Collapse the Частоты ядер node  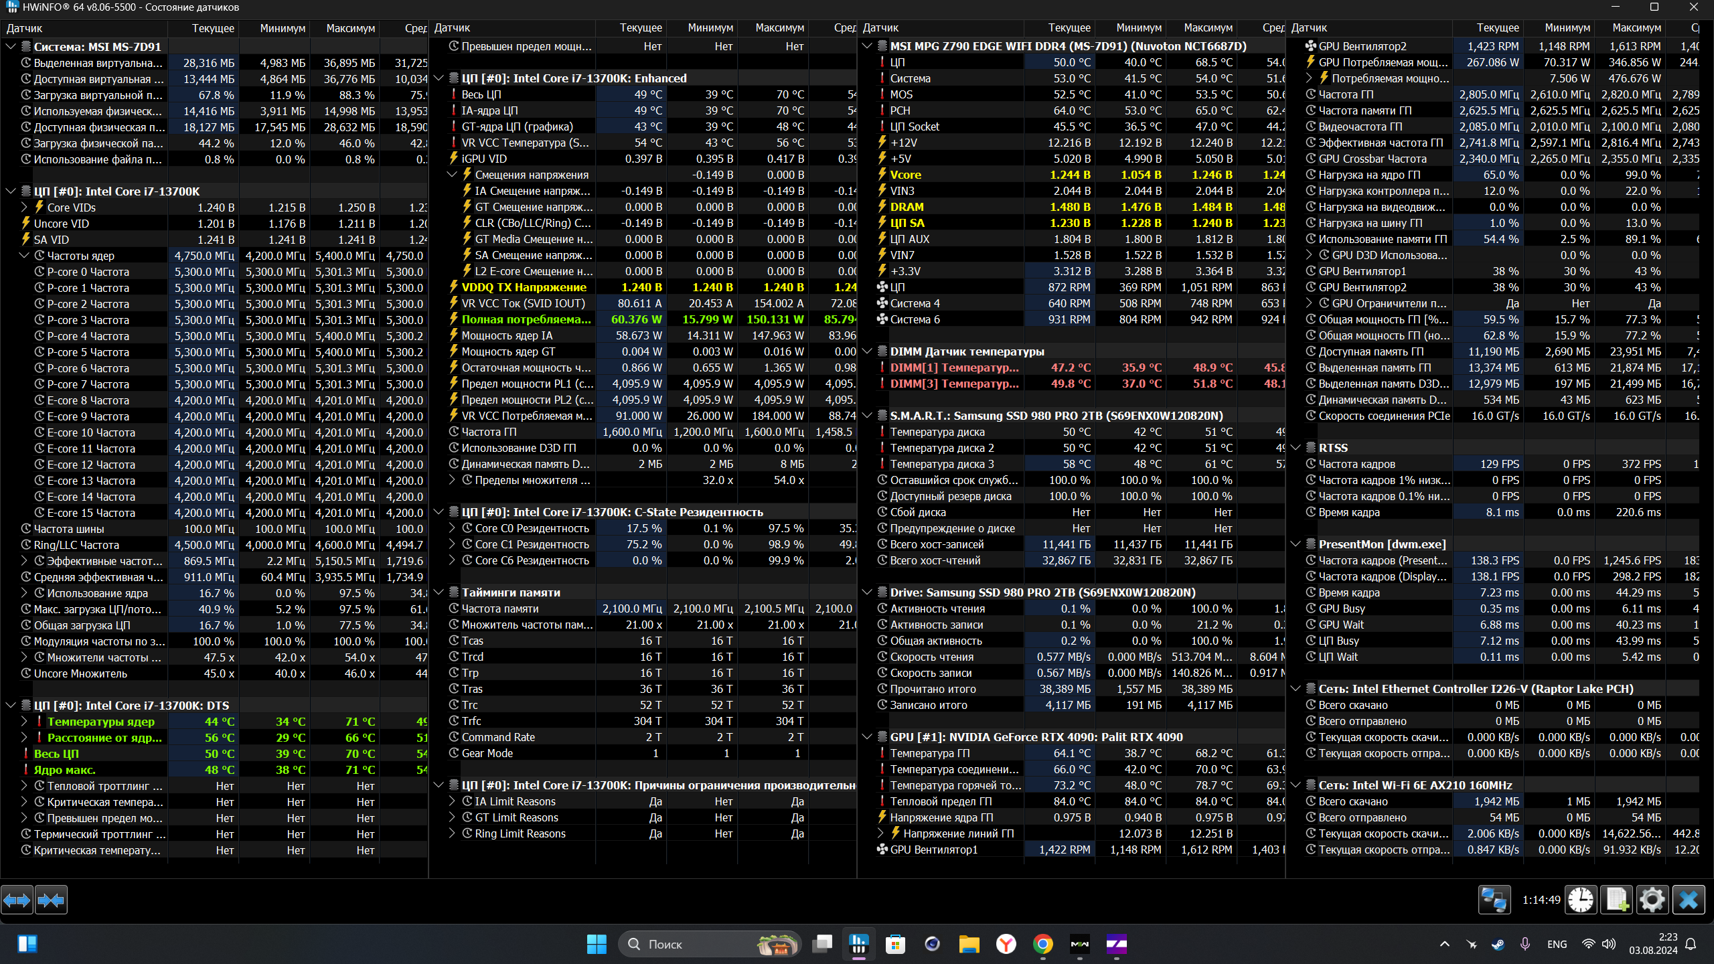pos(24,256)
